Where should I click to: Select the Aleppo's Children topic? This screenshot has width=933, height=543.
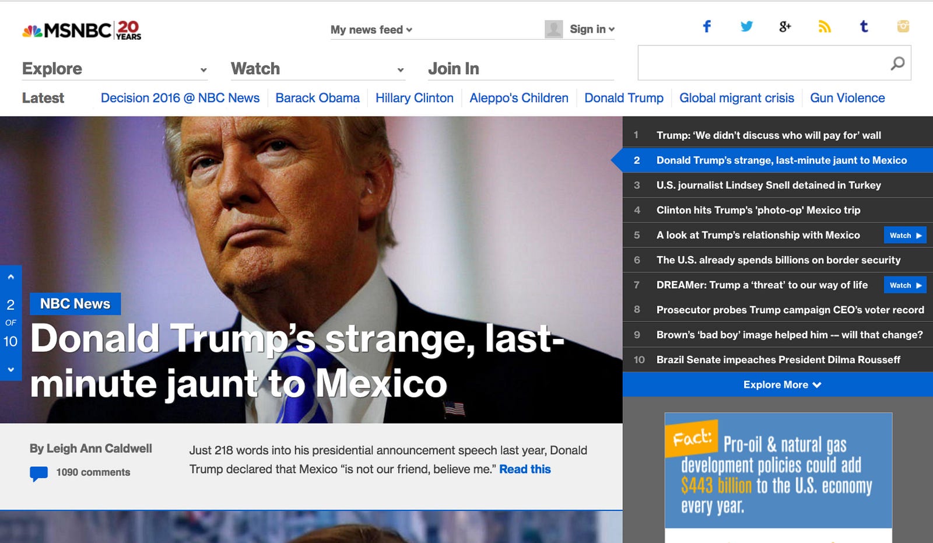(x=519, y=98)
